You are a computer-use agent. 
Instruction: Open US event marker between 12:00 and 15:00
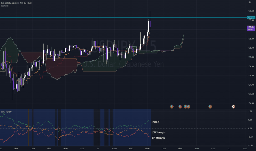point(172,107)
